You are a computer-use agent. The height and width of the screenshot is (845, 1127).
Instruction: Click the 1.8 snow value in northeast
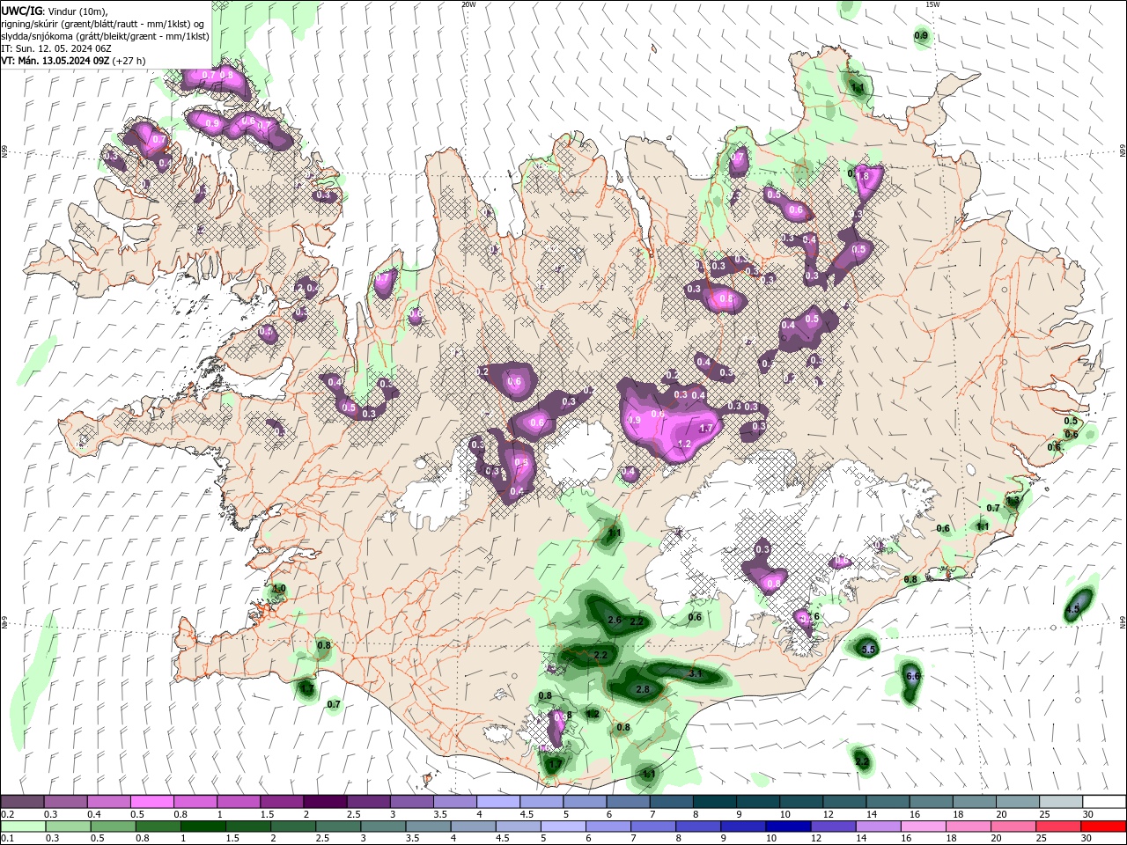click(x=863, y=176)
